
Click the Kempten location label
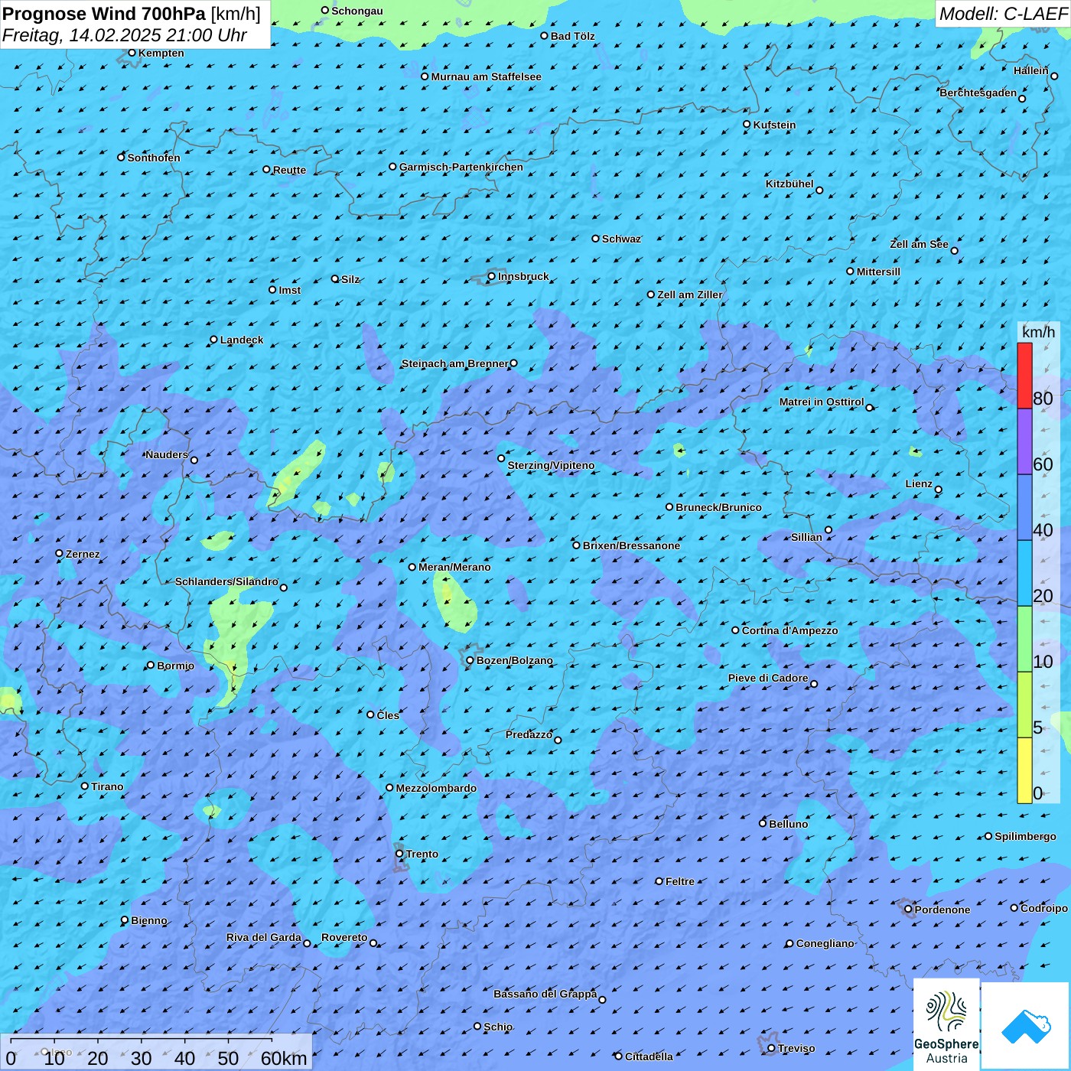161,53
